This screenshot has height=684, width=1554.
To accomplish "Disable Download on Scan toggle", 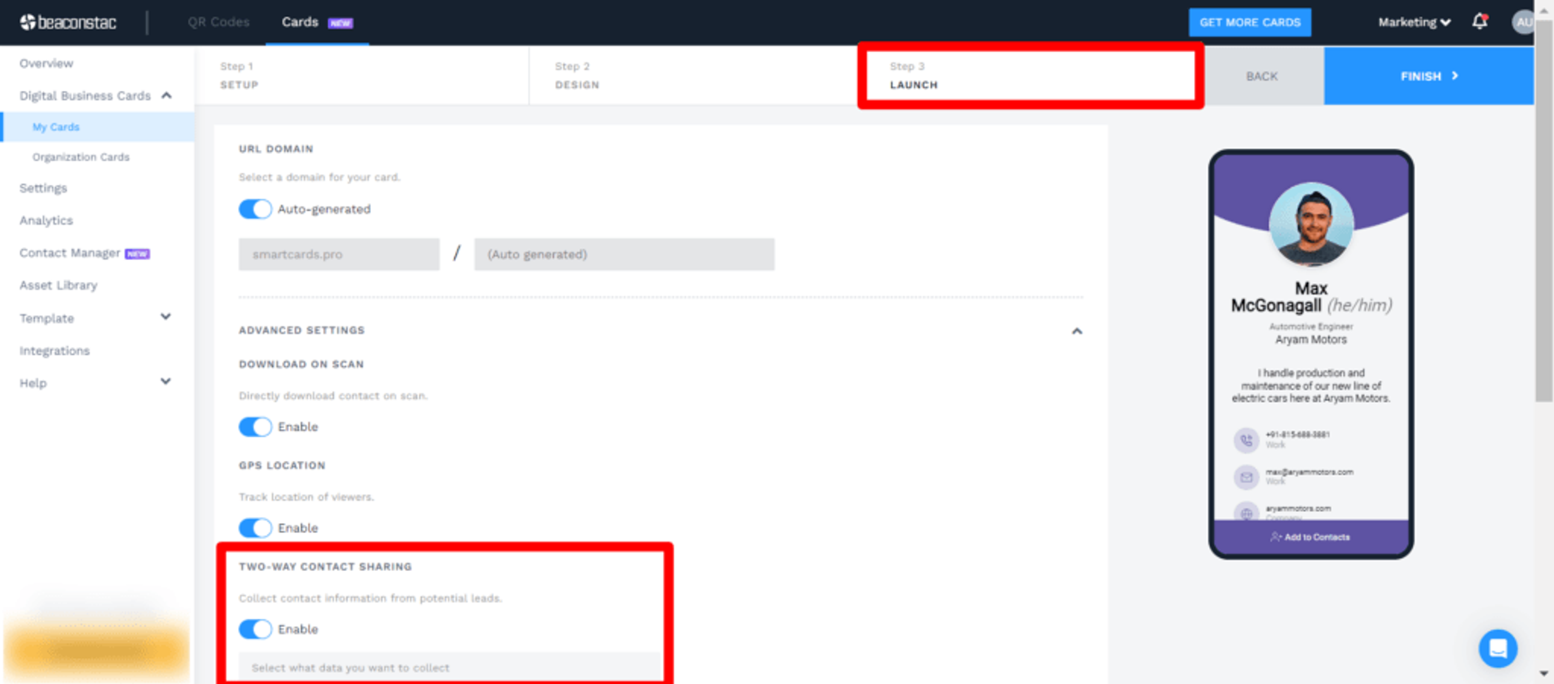I will click(x=255, y=427).
